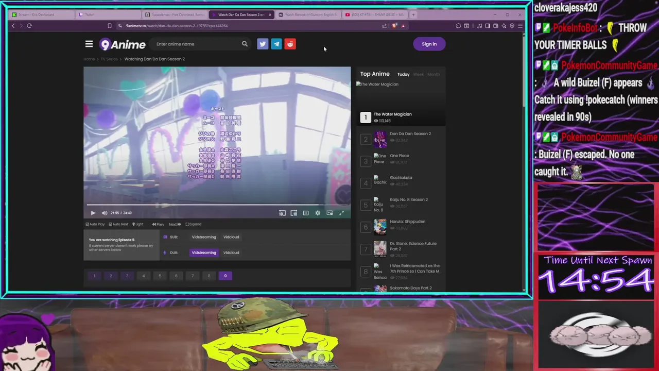Open episode 8

pos(209,276)
